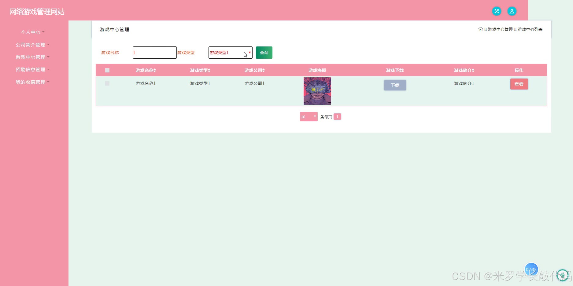Click the 游戏名称1 cell
Image resolution: width=573 pixels, height=286 pixels.
point(146,83)
